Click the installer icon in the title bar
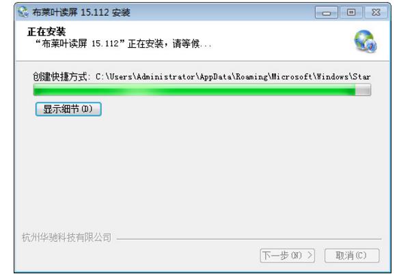 [x=23, y=12]
